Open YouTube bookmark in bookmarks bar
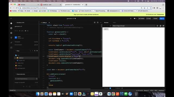 13,11
